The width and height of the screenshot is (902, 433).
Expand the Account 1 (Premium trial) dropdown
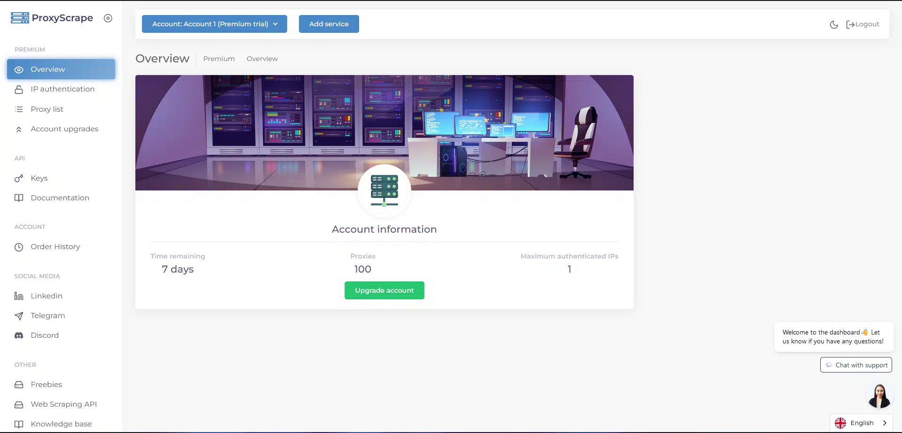tap(214, 24)
